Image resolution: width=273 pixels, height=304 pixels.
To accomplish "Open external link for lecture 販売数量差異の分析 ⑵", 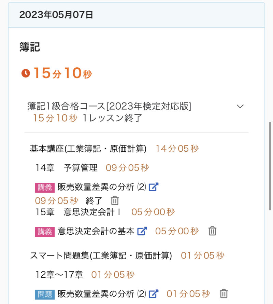I will coord(154,187).
